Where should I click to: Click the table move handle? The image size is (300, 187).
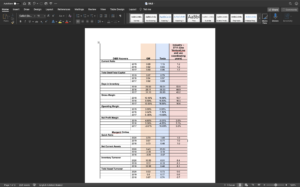point(99,42)
